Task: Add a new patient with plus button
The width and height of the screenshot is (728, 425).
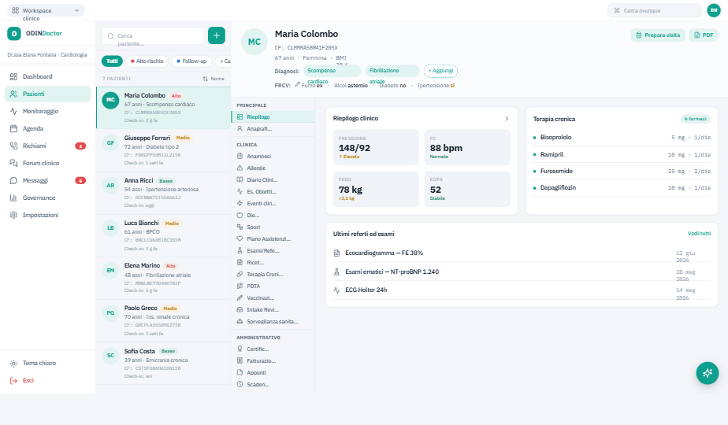Action: pos(217,35)
